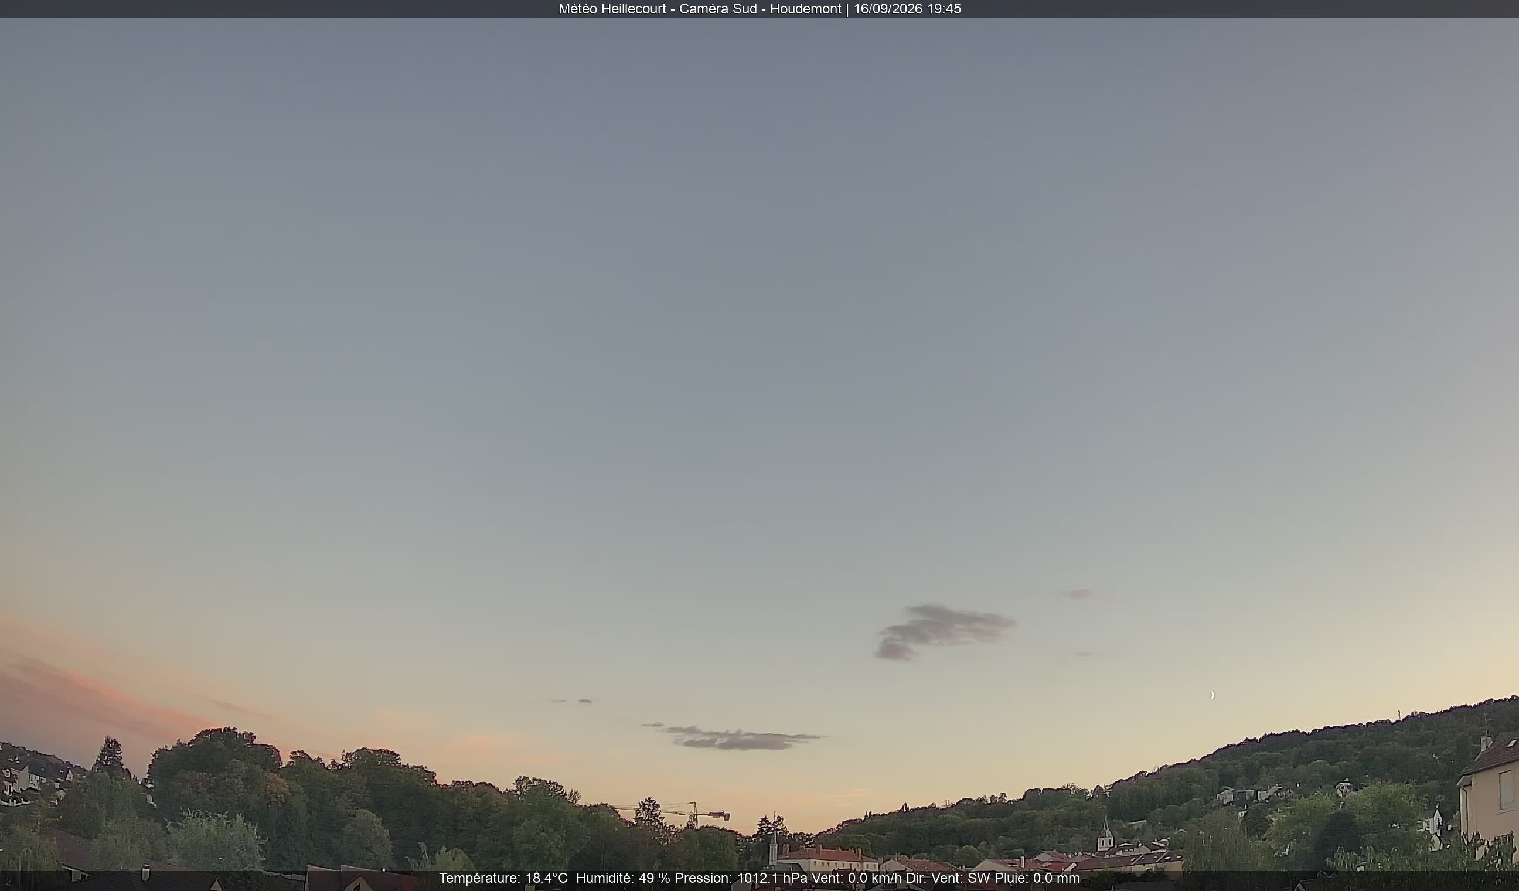This screenshot has width=1519, height=891.
Task: Click the 19:45 time stamp
Action: click(x=944, y=9)
